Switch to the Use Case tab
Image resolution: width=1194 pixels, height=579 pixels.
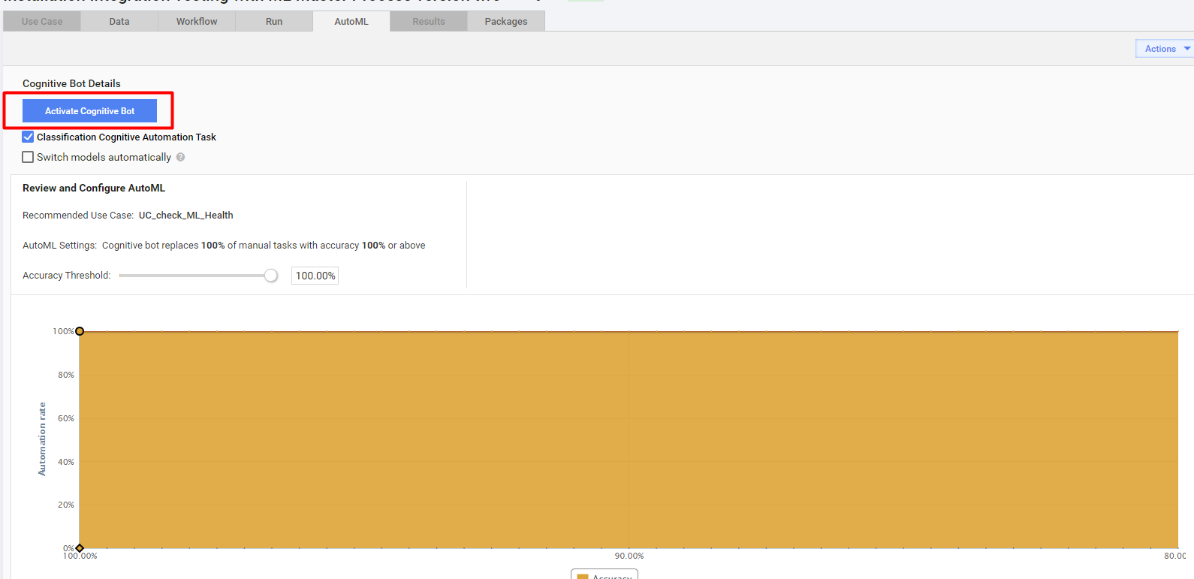pyautogui.click(x=42, y=22)
